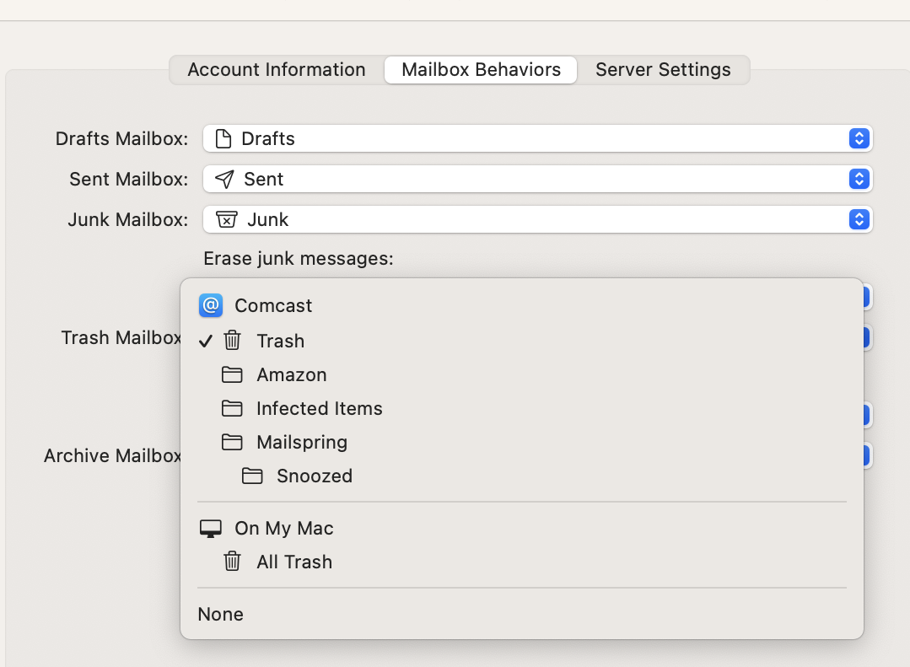Click the On My Mac computer icon
The image size is (910, 667).
point(211,529)
